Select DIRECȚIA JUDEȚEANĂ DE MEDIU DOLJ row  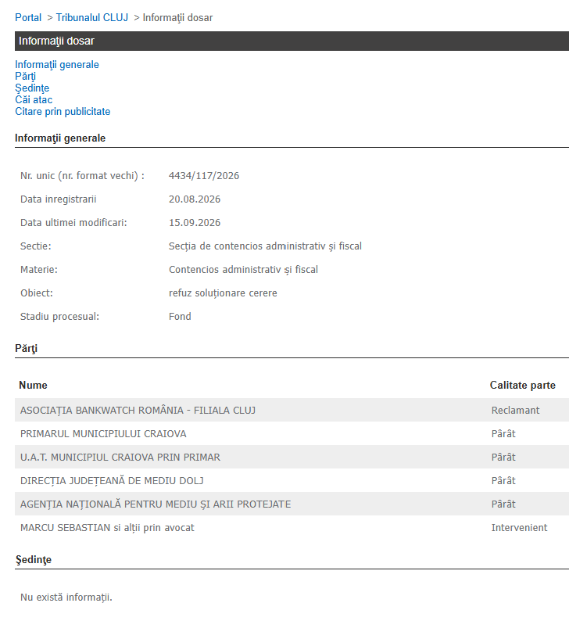point(292,480)
